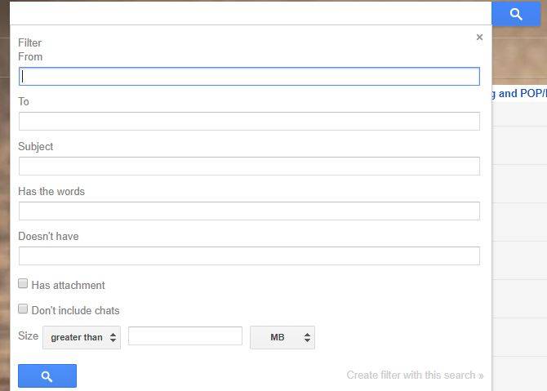Click the main search bar at top
Viewport: 547px width, 391px height.
click(x=249, y=13)
